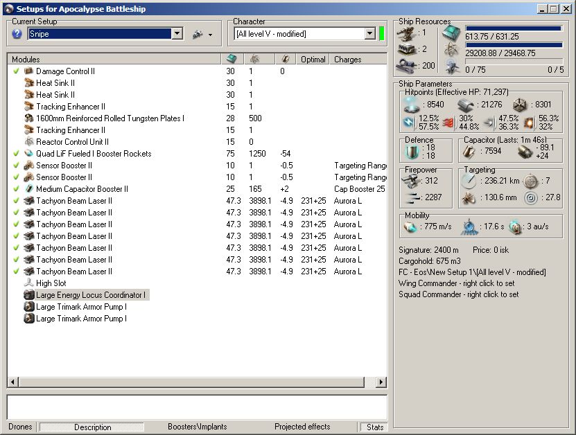
Task: Click the 1600mm Reinforced Rolled Tungsten Plates icon
Action: tap(29, 118)
